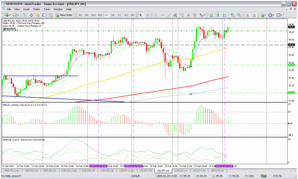Pick the trendline drawing tool
The height and width of the screenshot is (179, 298).
pyautogui.click(x=169, y=15)
